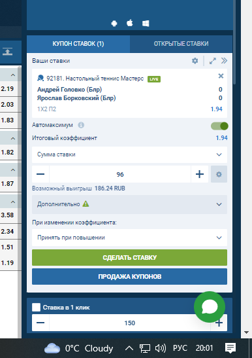Click the green Сделать ставку button
The image size is (252, 358).
point(129,258)
